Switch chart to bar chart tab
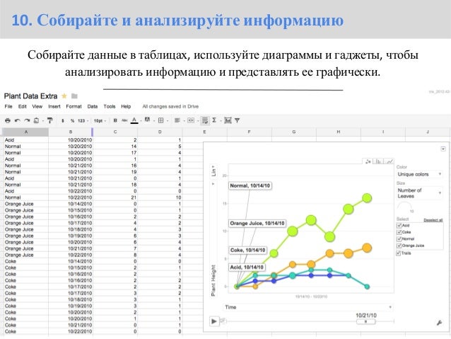Screen dimensions: 451x339 [378, 161]
